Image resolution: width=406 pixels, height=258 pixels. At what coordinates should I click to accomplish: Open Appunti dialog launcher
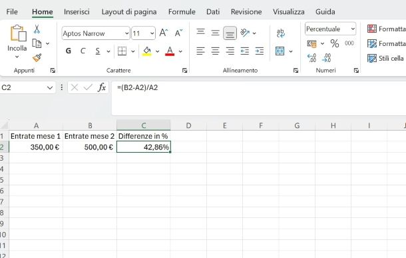pos(53,71)
